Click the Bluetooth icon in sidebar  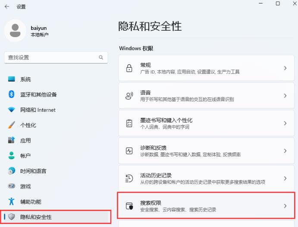tap(11, 95)
